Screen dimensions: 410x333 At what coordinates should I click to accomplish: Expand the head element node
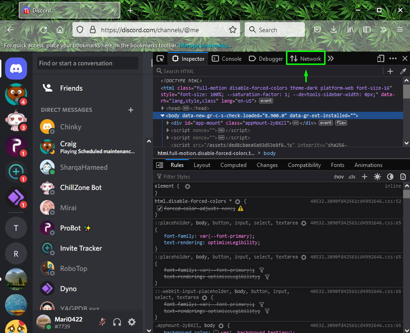pyautogui.click(x=163, y=108)
